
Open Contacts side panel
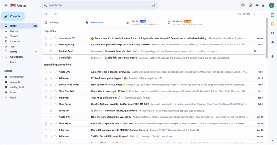pos(272,42)
